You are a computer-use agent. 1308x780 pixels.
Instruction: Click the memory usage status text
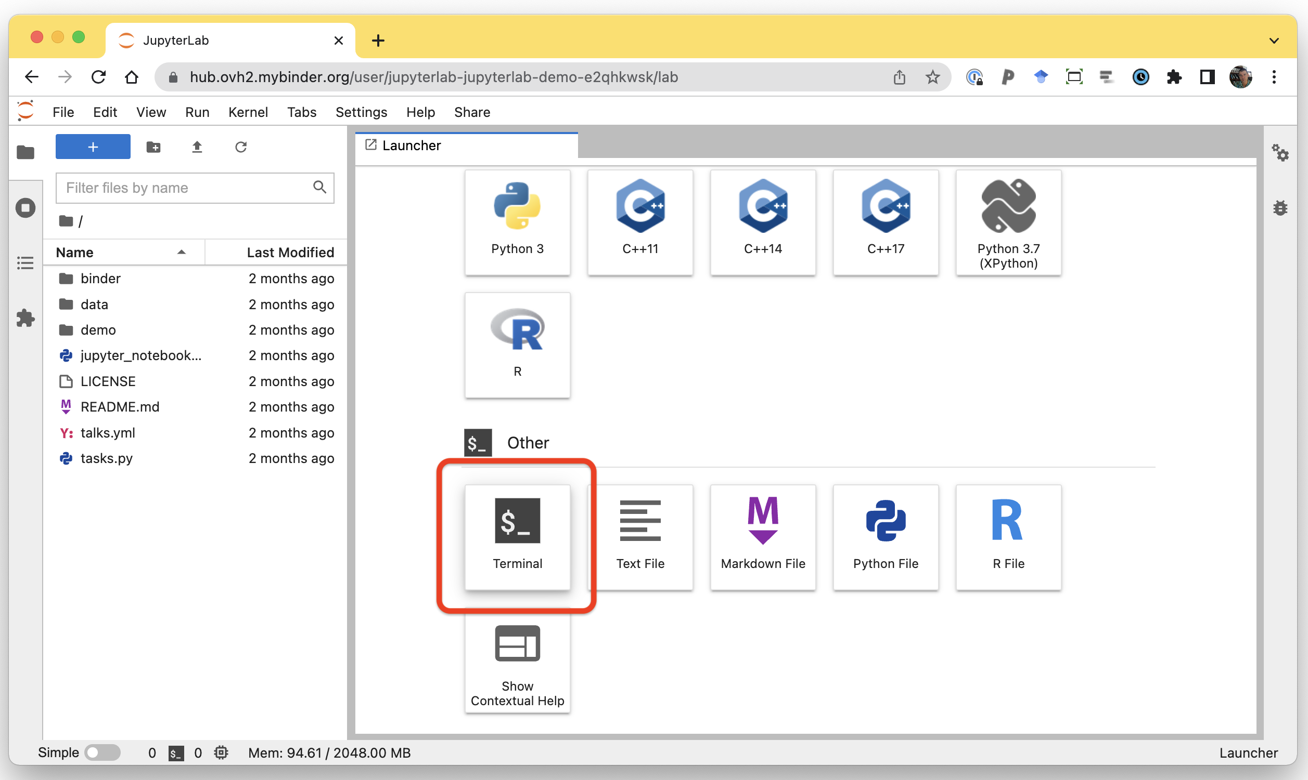click(x=329, y=752)
